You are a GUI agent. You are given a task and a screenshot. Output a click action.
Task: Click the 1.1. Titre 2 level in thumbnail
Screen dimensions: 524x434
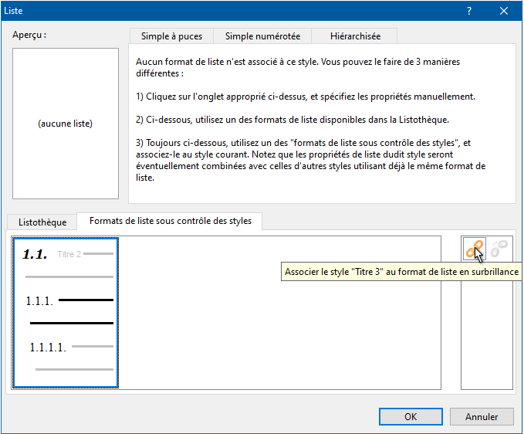click(x=66, y=254)
